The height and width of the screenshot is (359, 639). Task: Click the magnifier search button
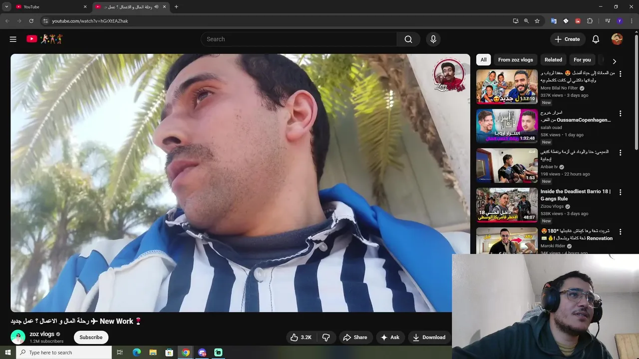tap(408, 39)
